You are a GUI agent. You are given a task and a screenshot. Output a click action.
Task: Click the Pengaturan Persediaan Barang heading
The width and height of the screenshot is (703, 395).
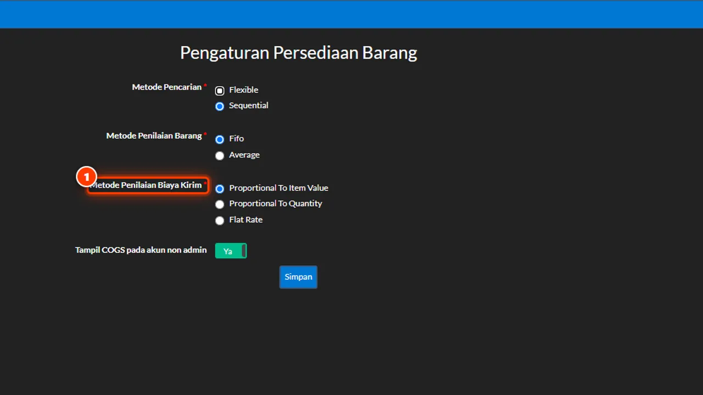299,53
